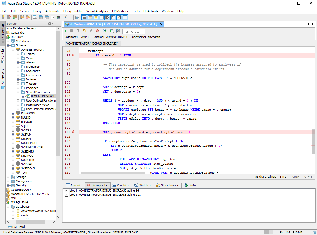Viewport: 317px width, 235px height.
Task: Click inside the Max Results input field
Action: click(134, 31)
